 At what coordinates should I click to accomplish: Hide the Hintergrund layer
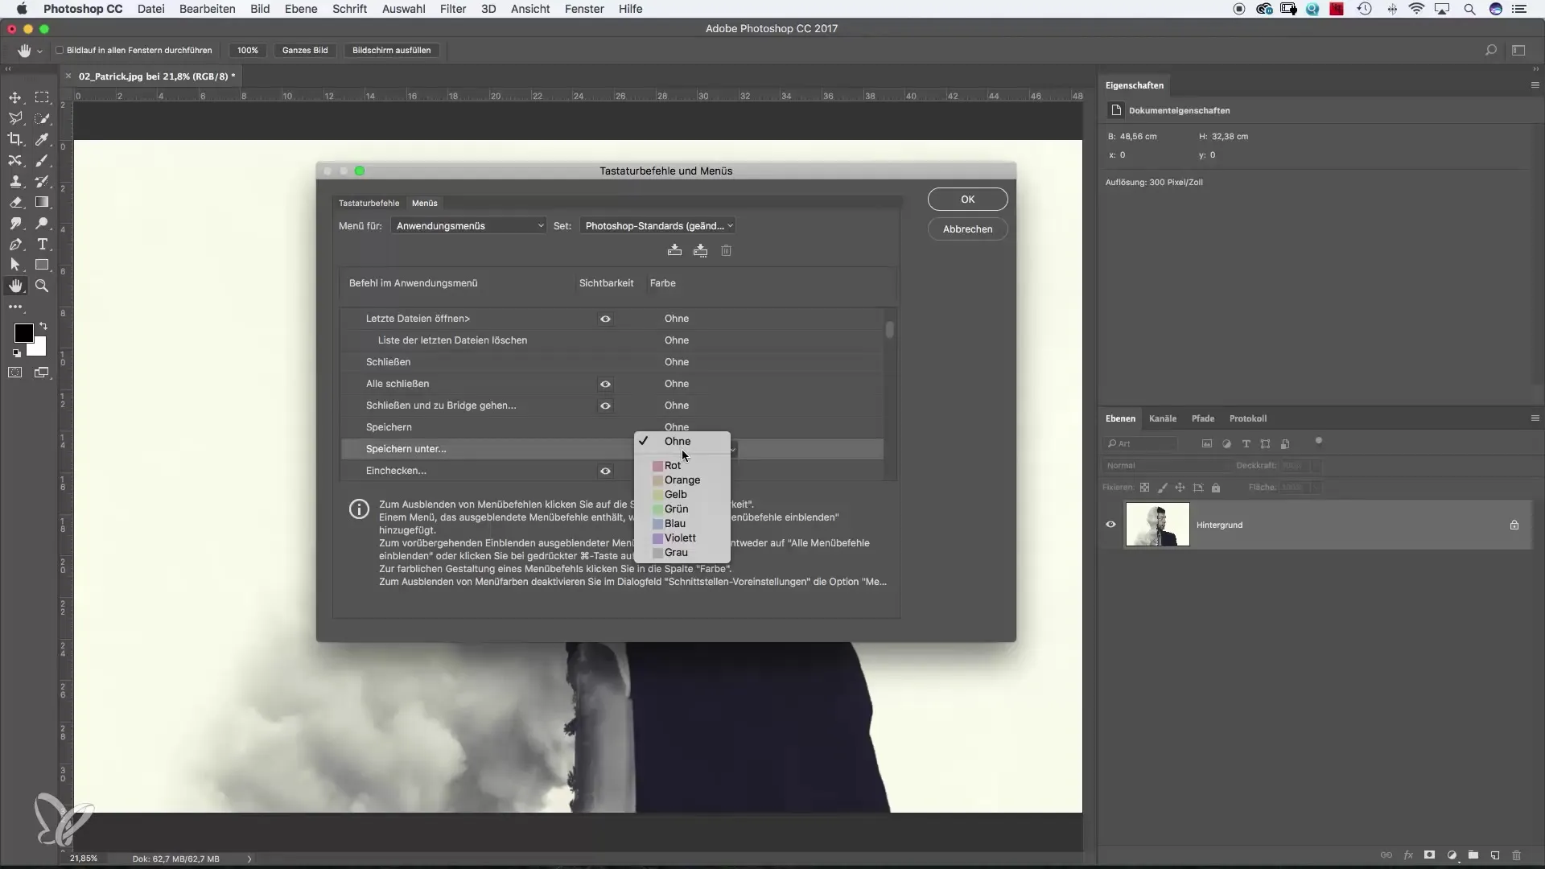click(x=1110, y=525)
